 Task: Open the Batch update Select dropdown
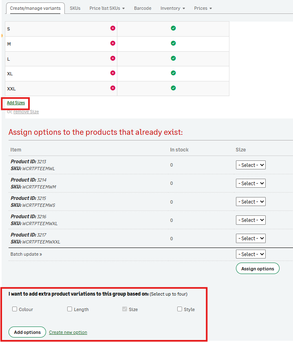click(x=251, y=254)
